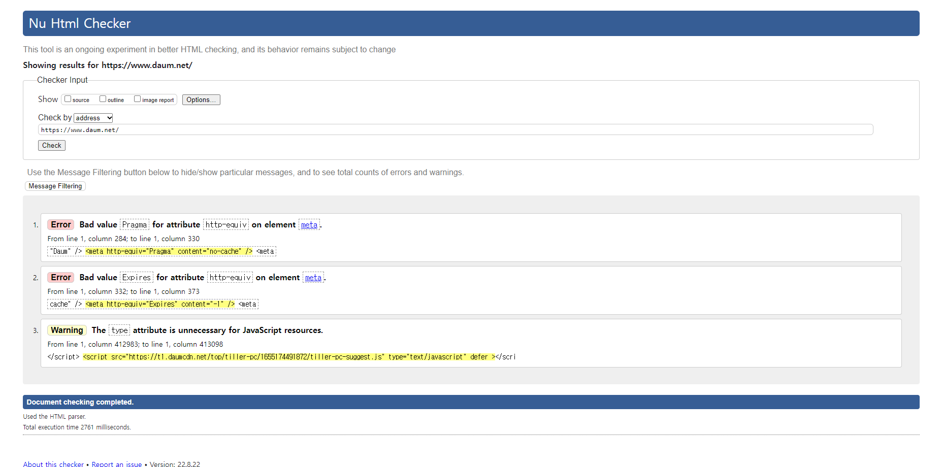Click the 'type' code word in the warning
This screenshot has width=942, height=467.
click(x=119, y=330)
